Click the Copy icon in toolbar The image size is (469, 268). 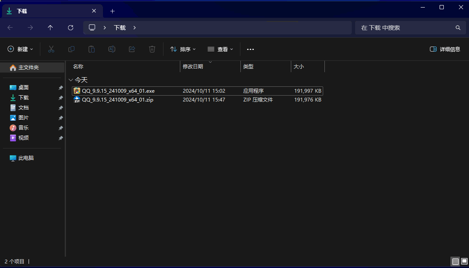[71, 49]
